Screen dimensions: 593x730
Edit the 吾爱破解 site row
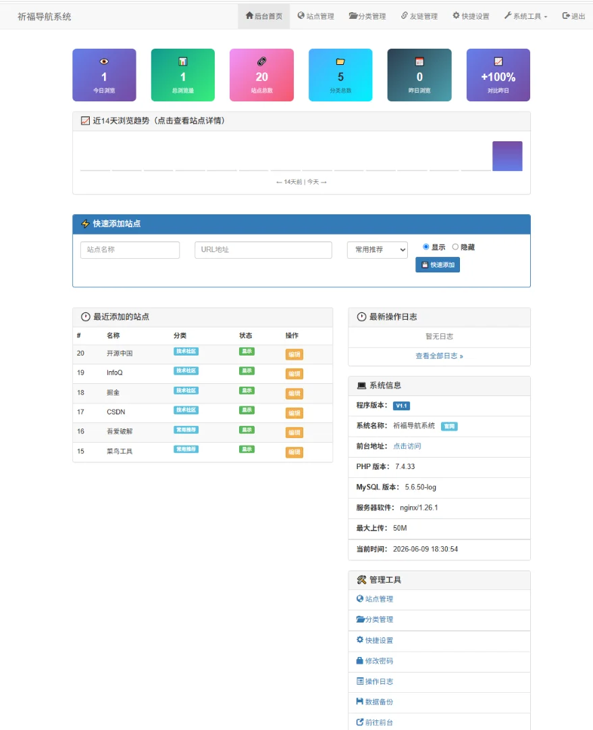pyautogui.click(x=294, y=433)
